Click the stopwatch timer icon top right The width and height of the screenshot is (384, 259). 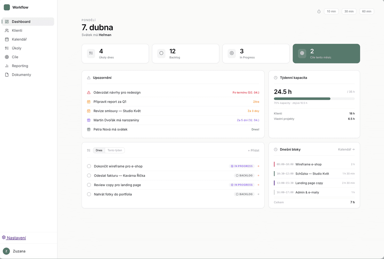click(319, 11)
